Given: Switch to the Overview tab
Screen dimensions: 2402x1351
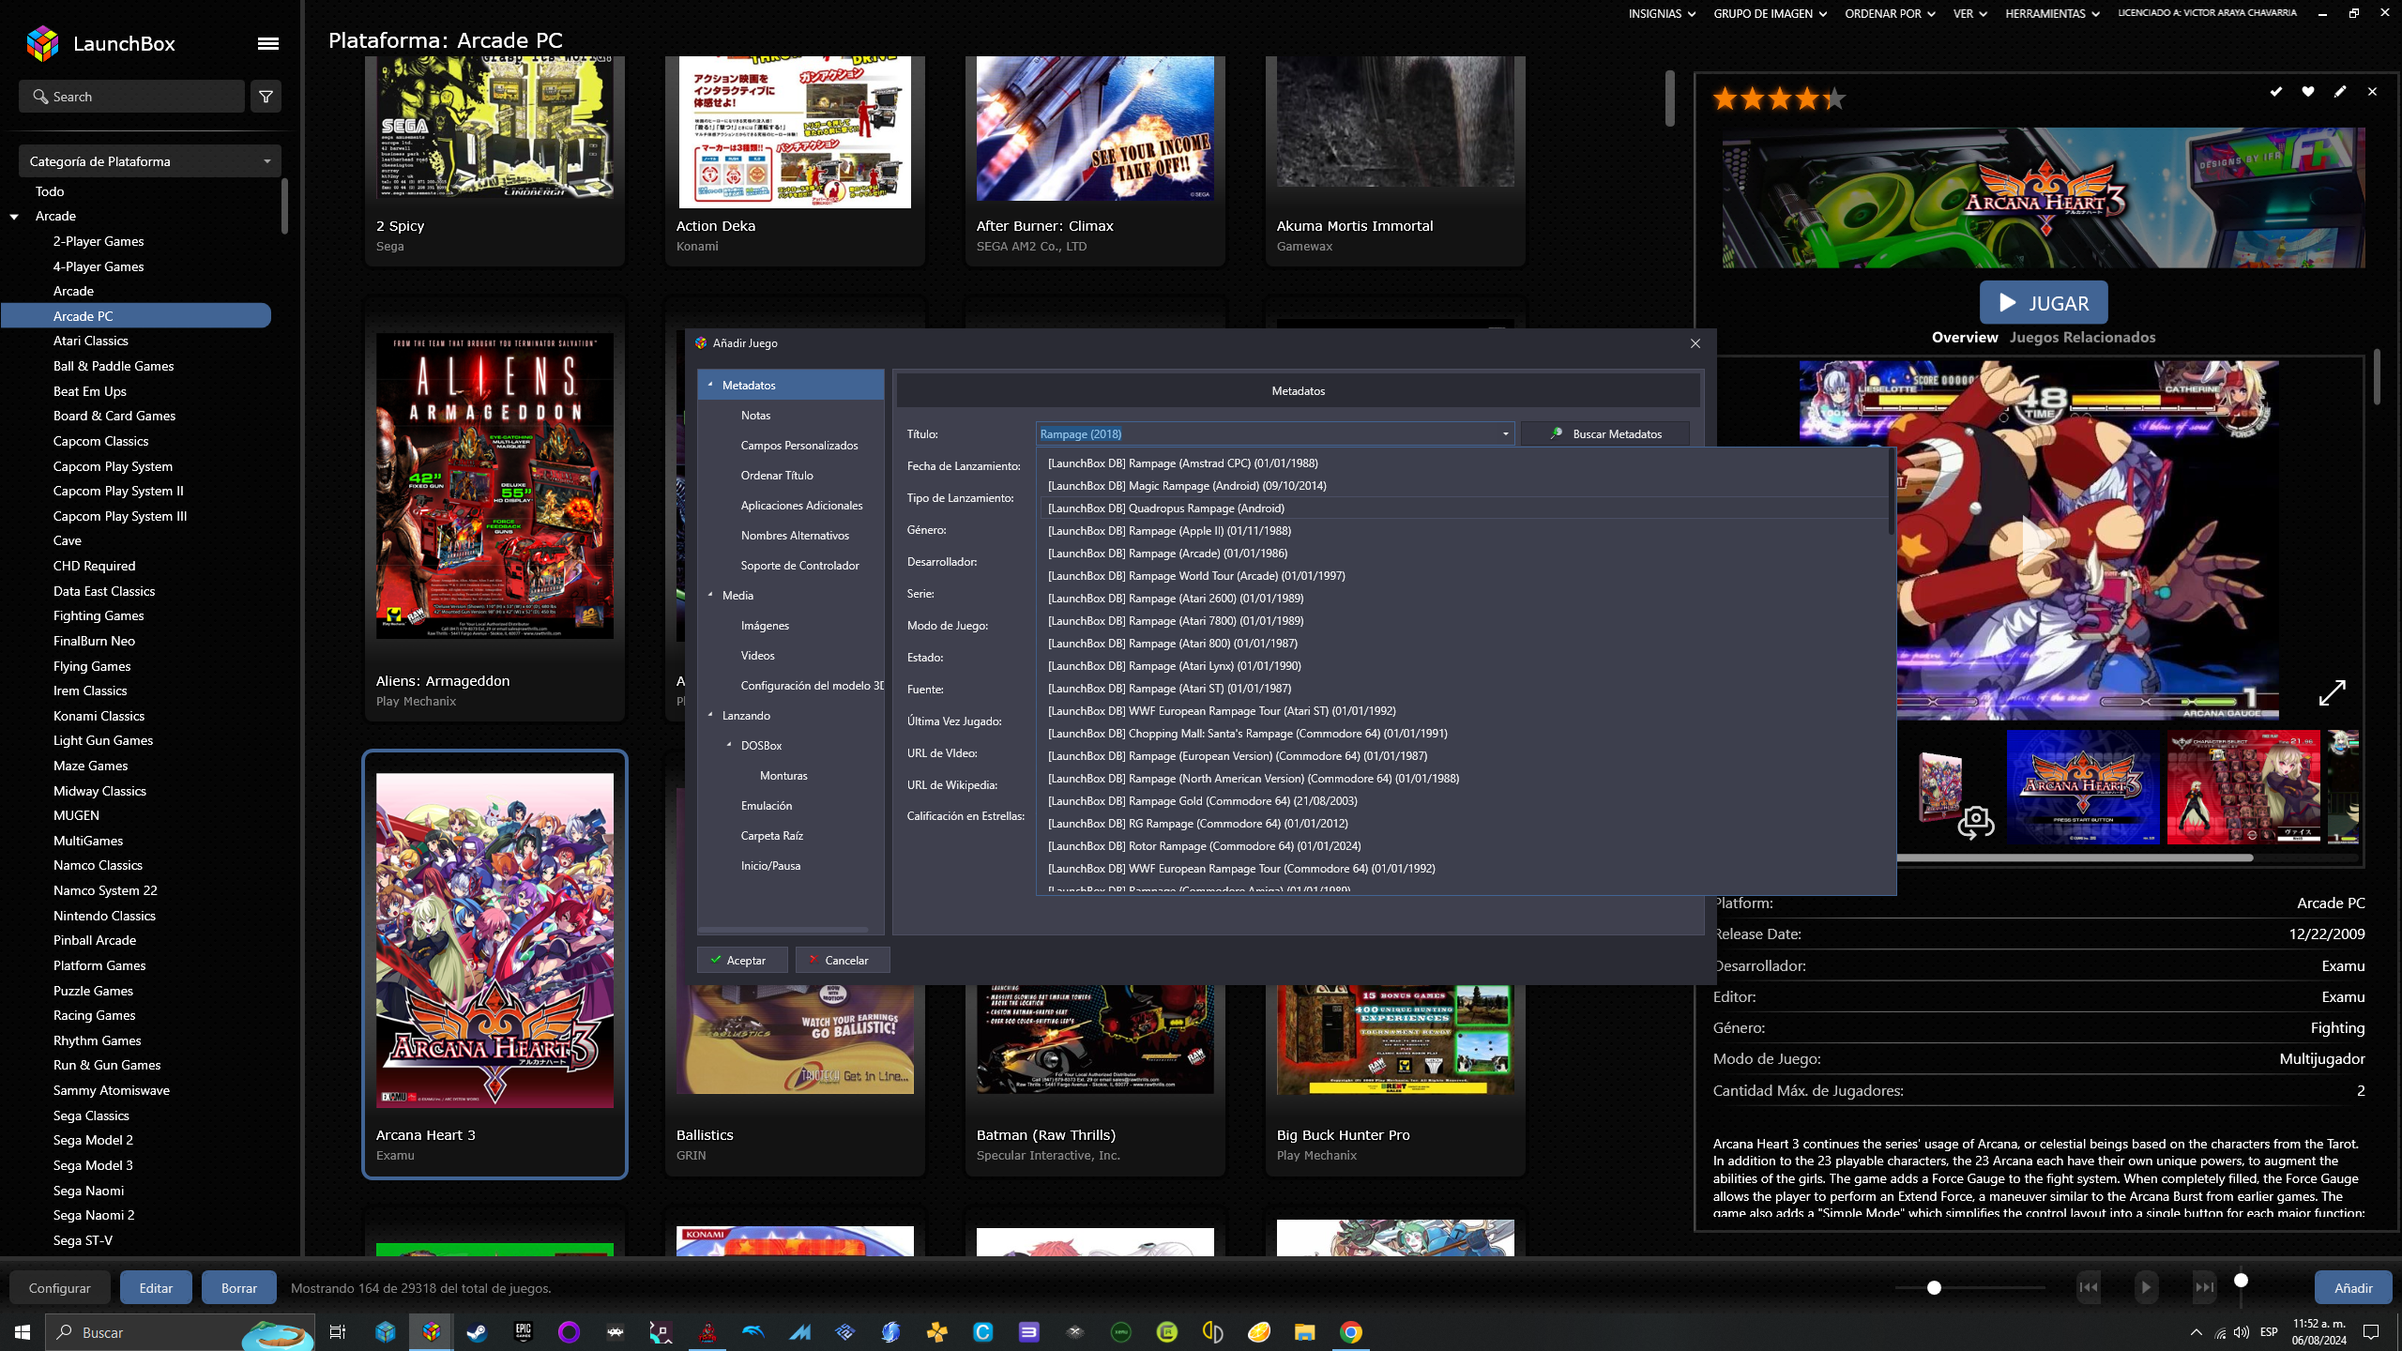Looking at the screenshot, I should 1964,338.
